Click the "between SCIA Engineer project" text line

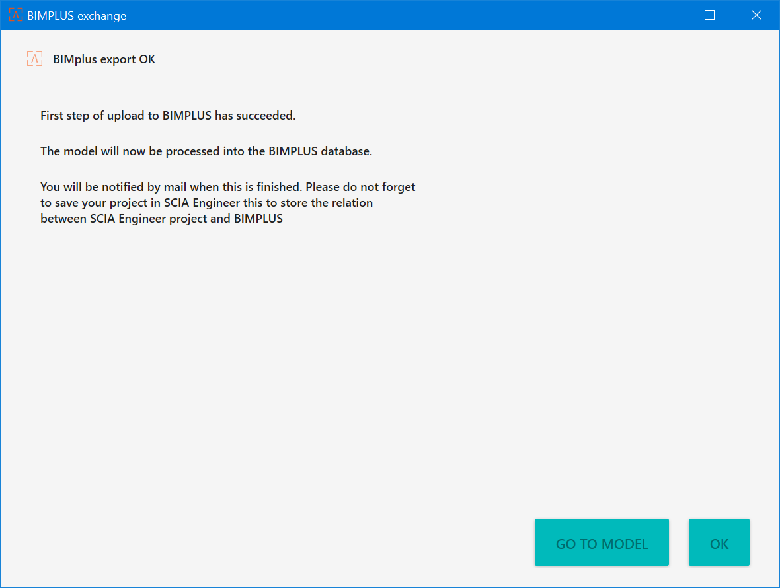[x=161, y=219]
